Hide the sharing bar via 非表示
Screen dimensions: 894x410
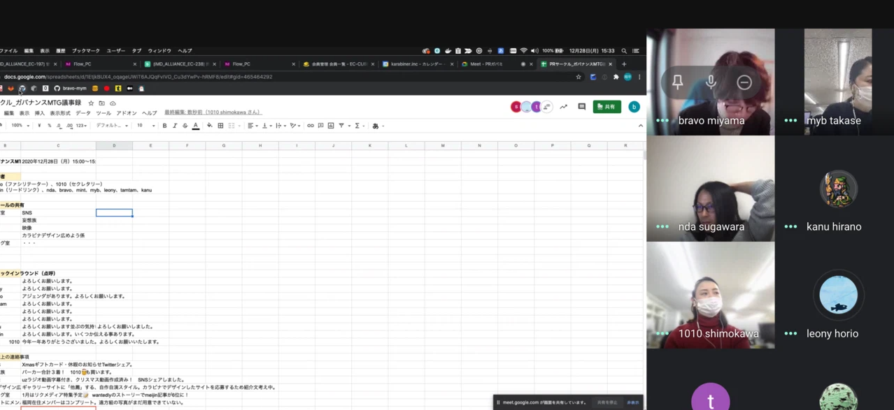point(633,402)
